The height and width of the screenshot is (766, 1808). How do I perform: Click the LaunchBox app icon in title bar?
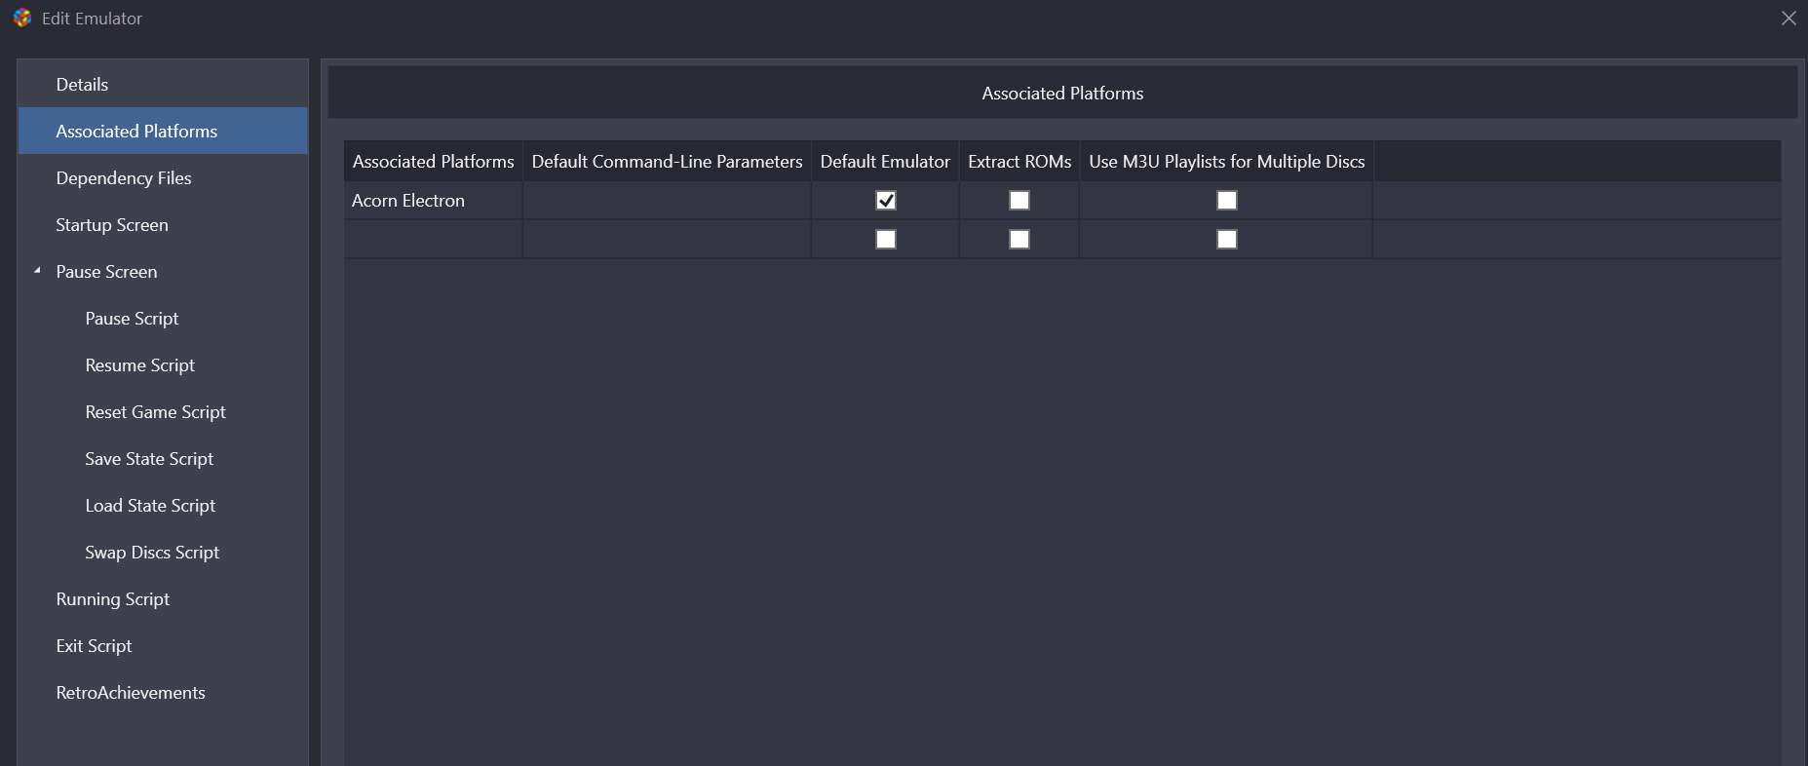click(21, 19)
